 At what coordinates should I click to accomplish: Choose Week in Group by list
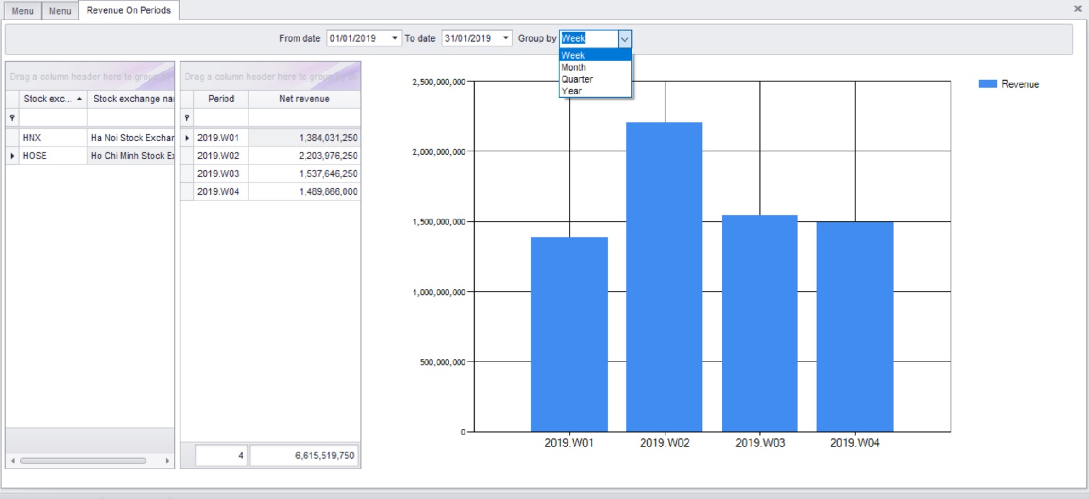(595, 56)
